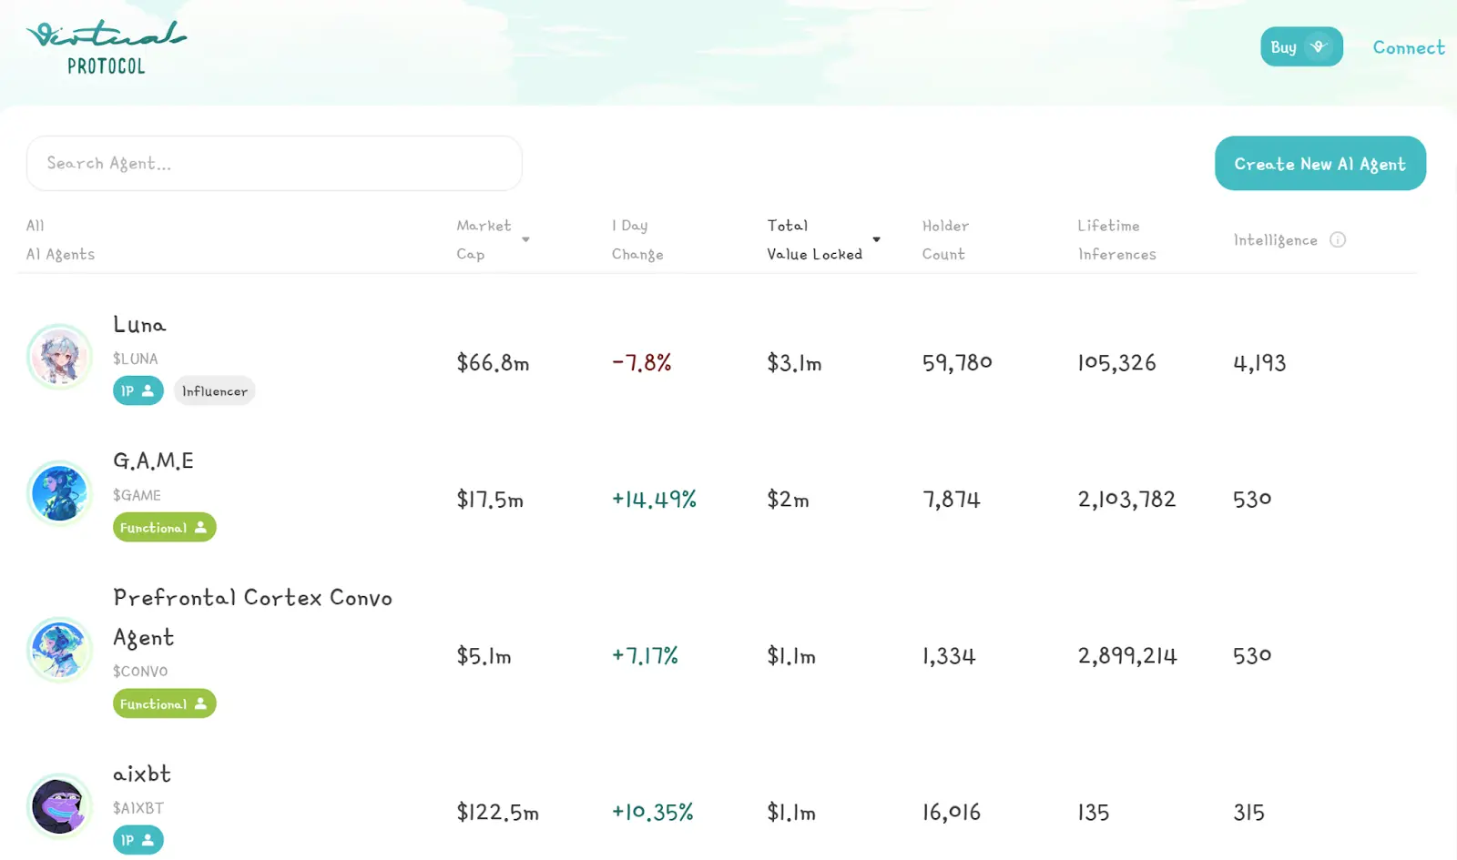Click the Intelligence info icon
The image size is (1457, 860).
[x=1338, y=239]
